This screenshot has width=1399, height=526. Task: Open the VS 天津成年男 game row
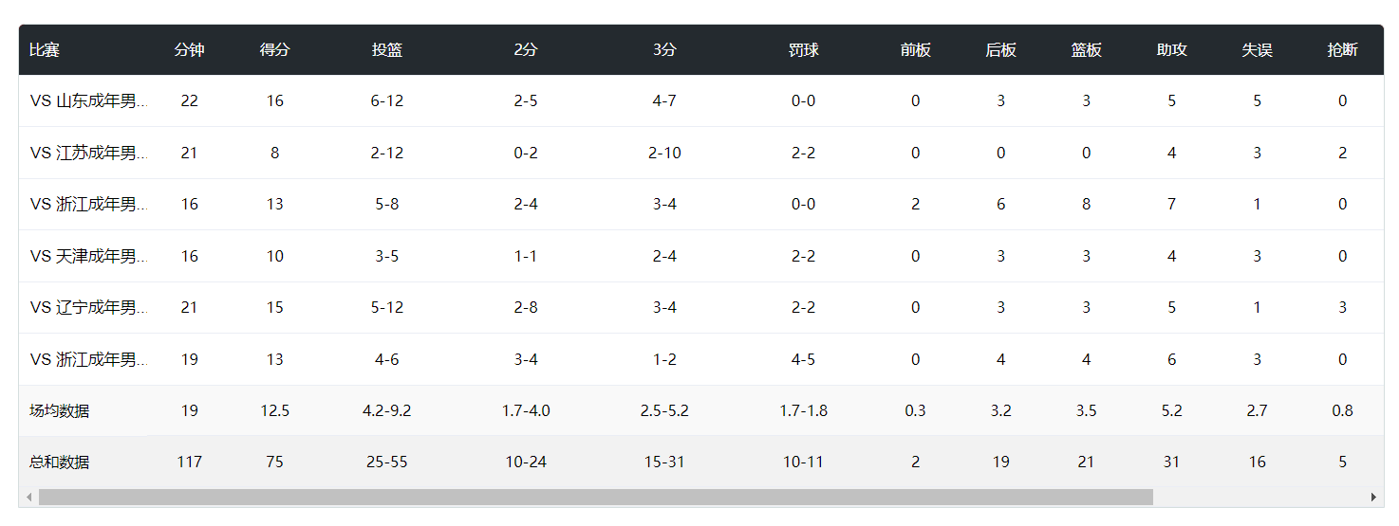pyautogui.click(x=88, y=256)
